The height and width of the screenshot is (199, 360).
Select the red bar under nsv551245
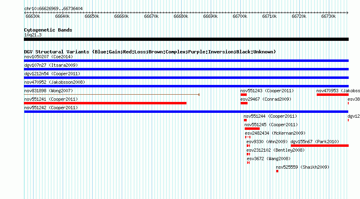click(252, 129)
